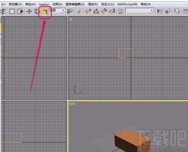Click the perspective viewport label 透视
This screenshot has height=152, width=188.
72,104
